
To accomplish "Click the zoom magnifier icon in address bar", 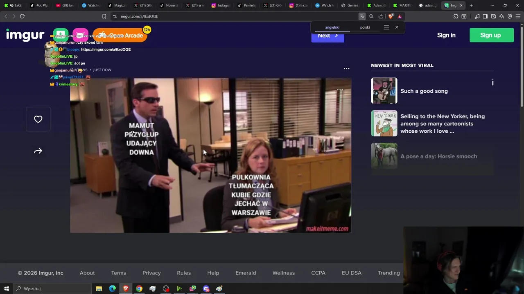I will tap(371, 16).
